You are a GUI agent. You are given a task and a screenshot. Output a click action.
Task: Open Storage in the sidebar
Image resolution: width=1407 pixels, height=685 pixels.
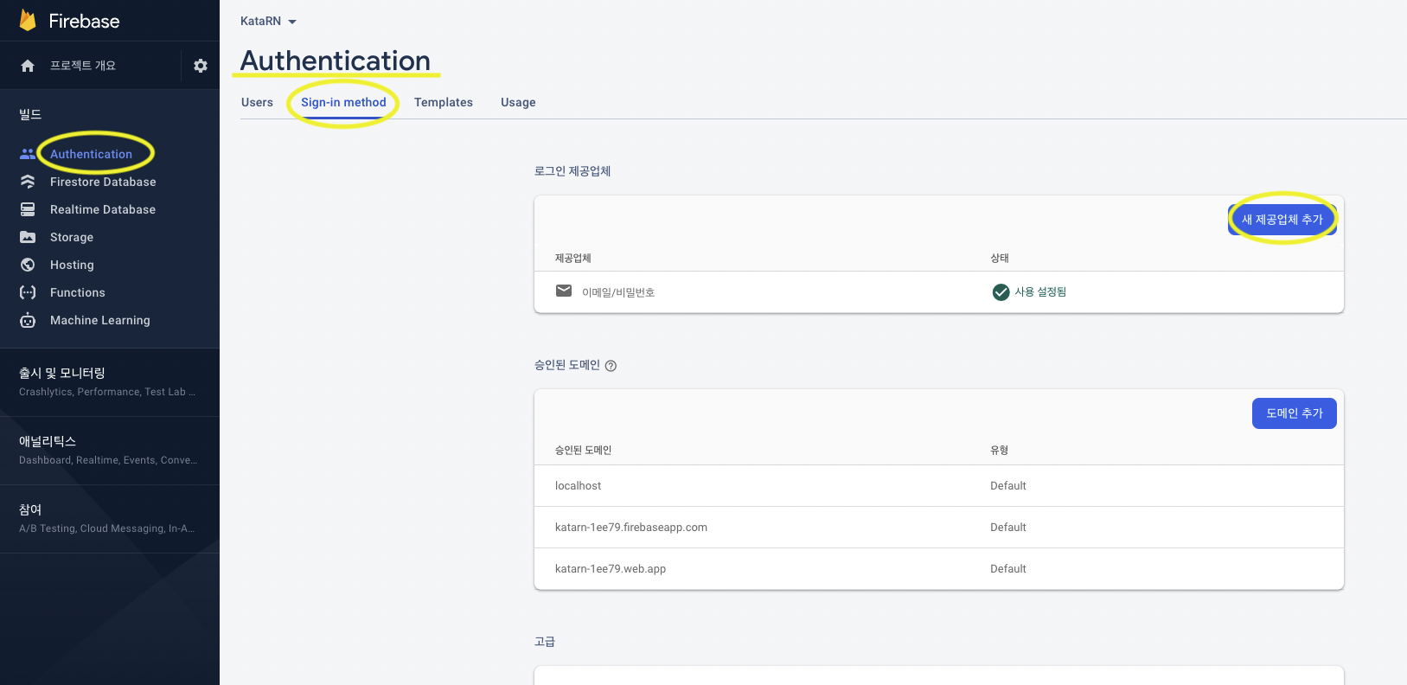coord(72,237)
